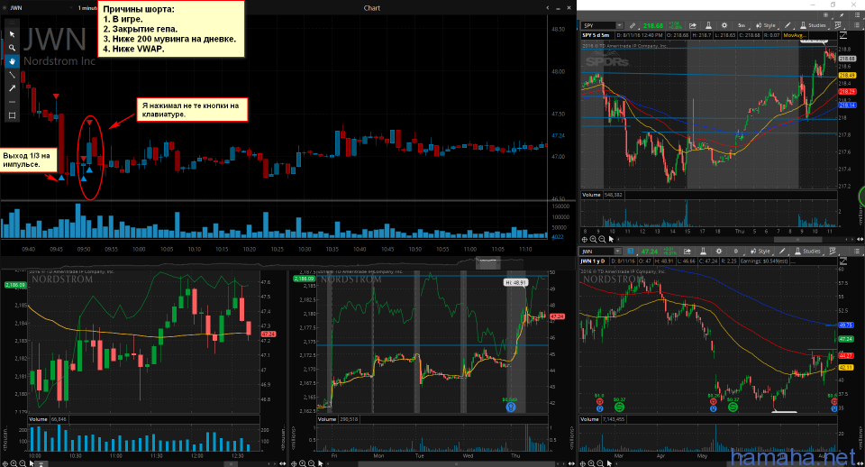Open the D timeframe dropdown in JWN toolbar
Screen dimensions: 865x467
736,252
